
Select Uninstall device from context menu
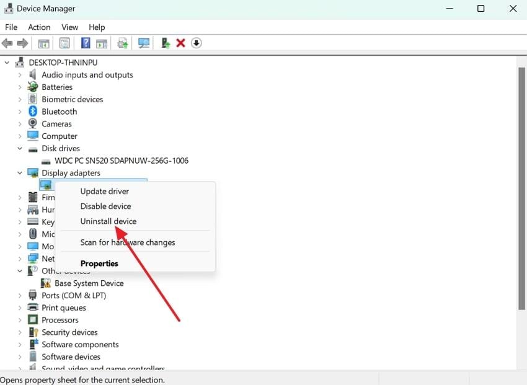(108, 221)
